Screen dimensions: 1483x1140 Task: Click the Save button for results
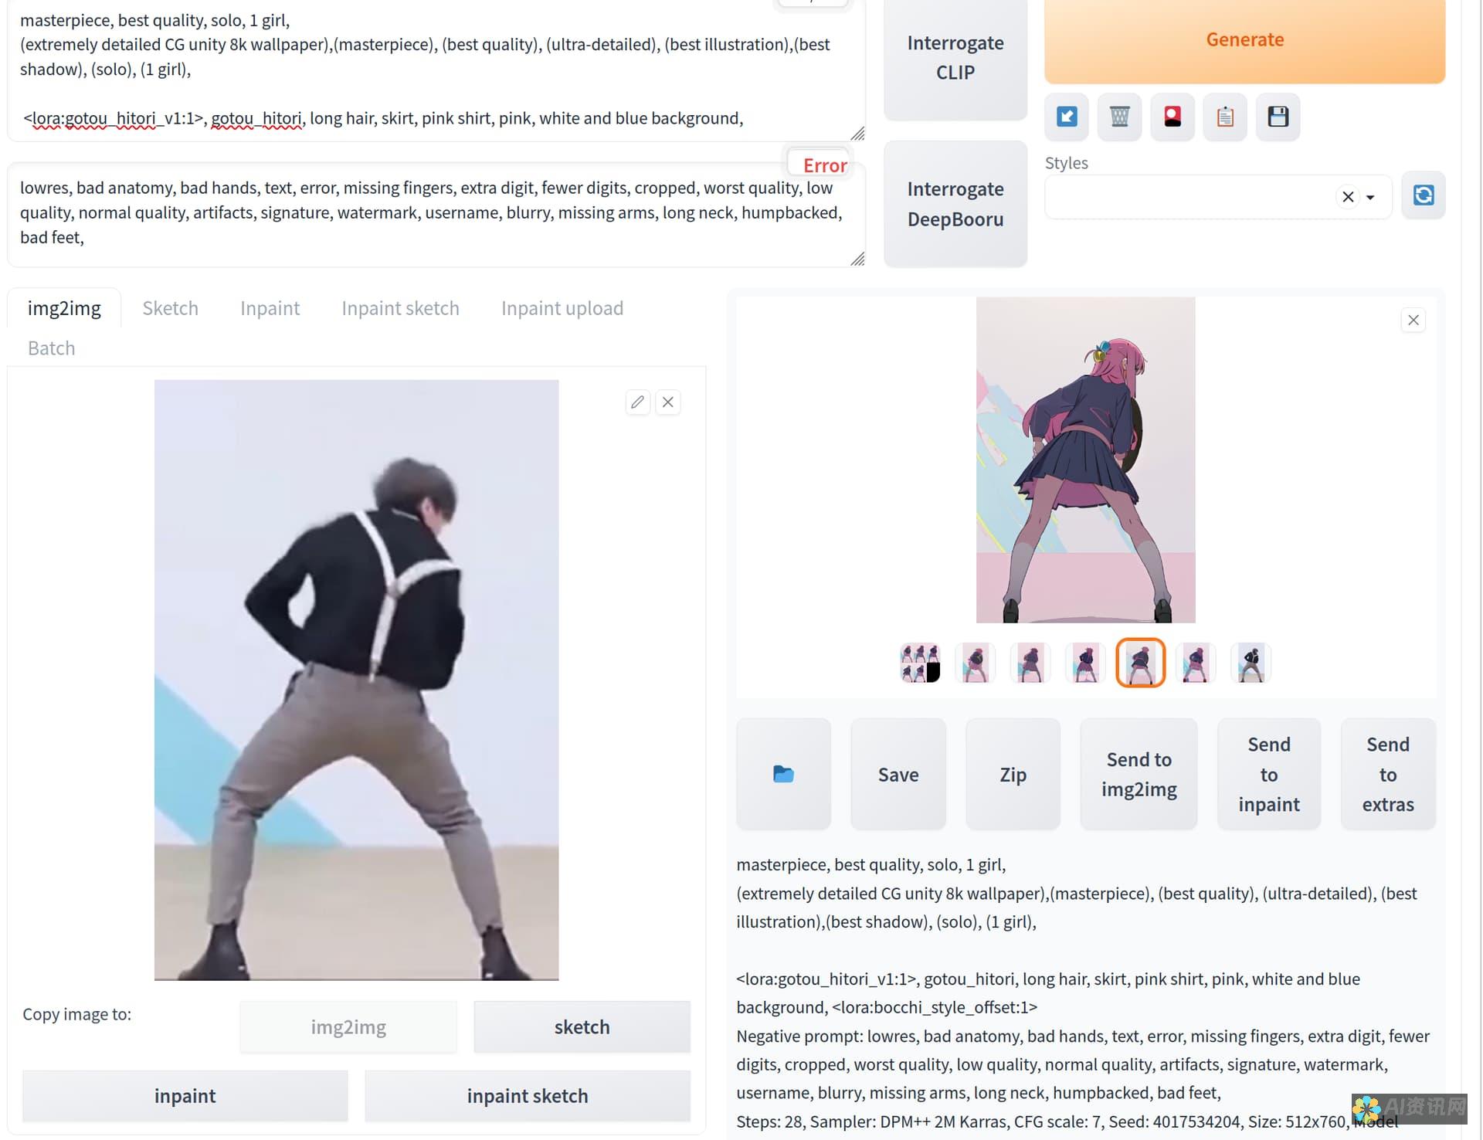click(898, 774)
